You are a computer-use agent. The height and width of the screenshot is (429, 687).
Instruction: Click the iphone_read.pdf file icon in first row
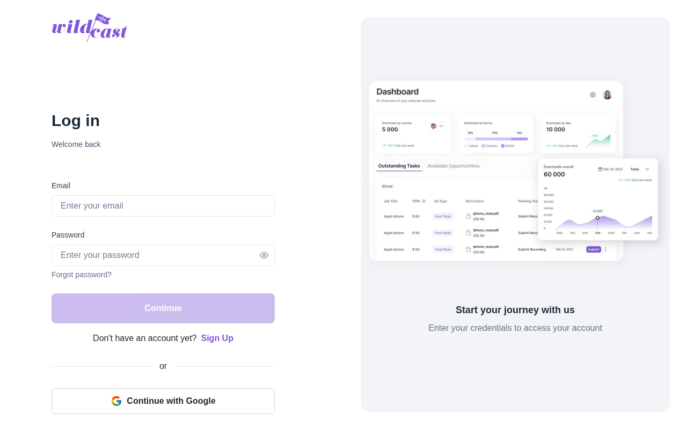coord(469,216)
